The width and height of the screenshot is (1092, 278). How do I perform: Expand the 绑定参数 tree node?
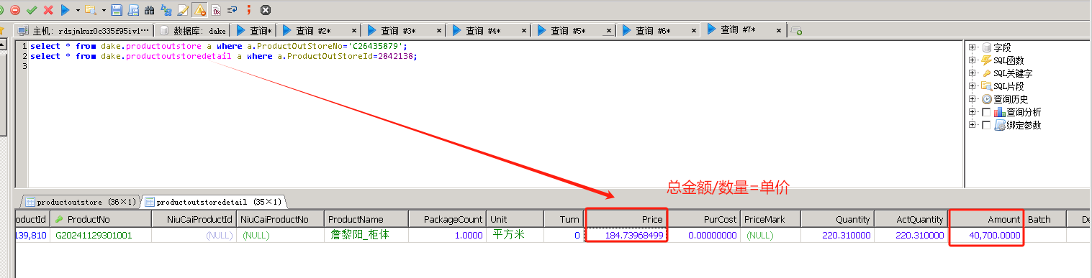973,125
